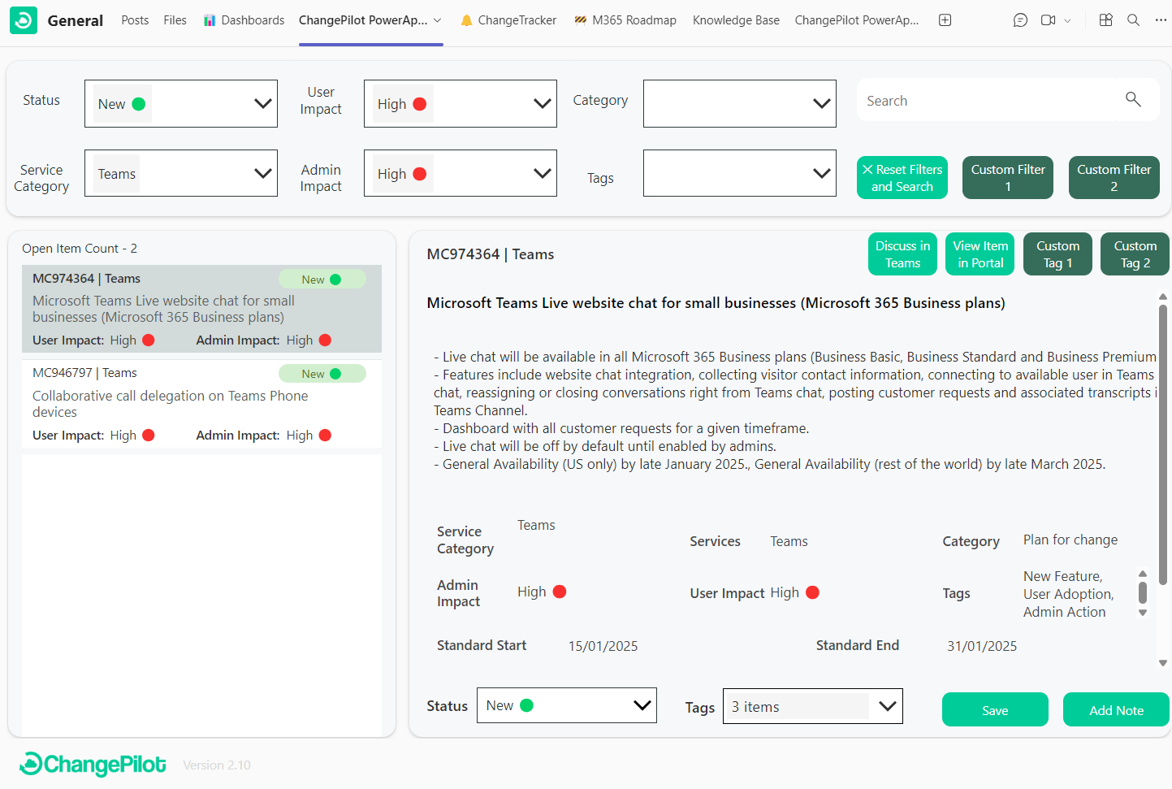Apply Custom Tag 2 to item
The width and height of the screenshot is (1172, 789).
point(1135,254)
